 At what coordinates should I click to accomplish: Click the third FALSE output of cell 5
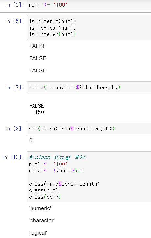(38, 70)
